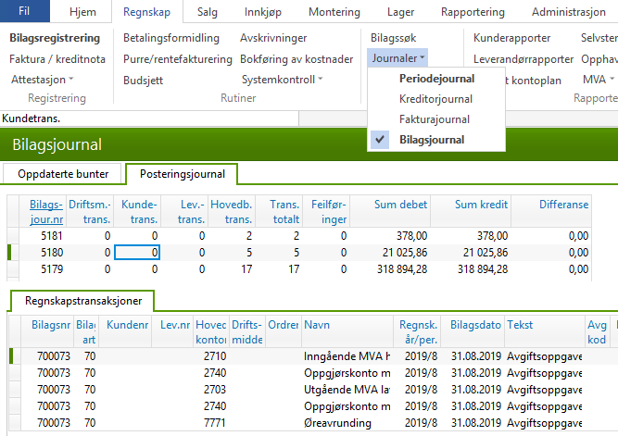The height and width of the screenshot is (436, 618).
Task: Click Sum debet value 378,00
Action: point(390,236)
